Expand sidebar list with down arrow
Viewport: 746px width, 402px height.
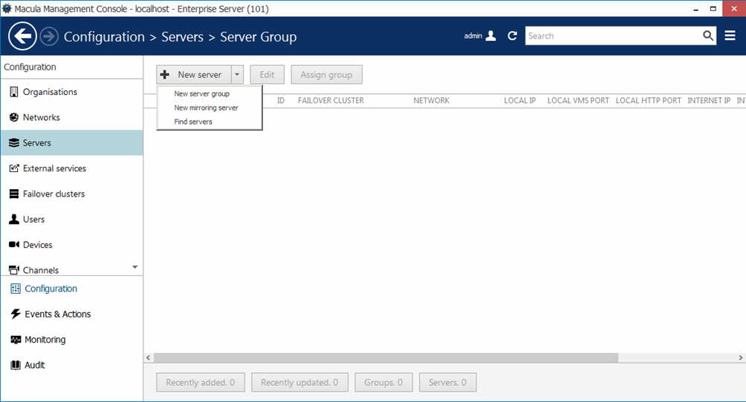pos(134,267)
